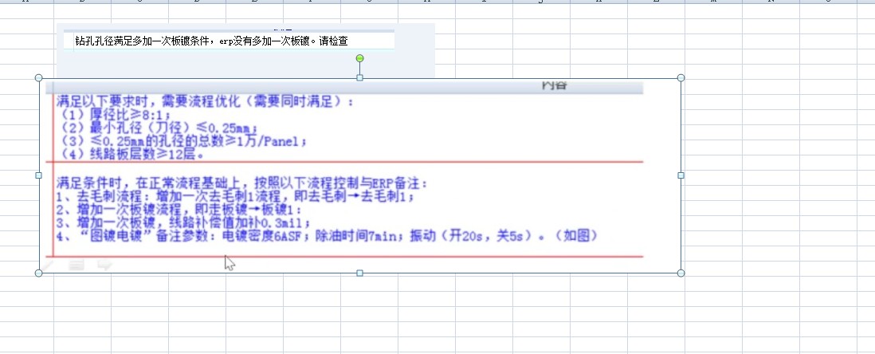Click the line 满足以下要求时，需要流程优化
875x354 pixels.
(x=205, y=101)
